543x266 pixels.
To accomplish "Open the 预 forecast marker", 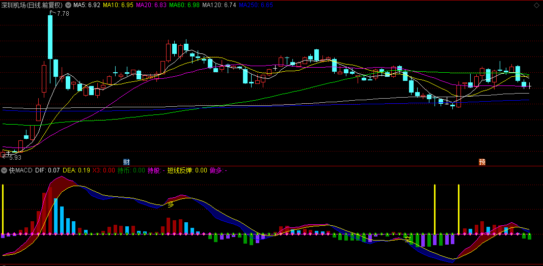I will coord(482,162).
